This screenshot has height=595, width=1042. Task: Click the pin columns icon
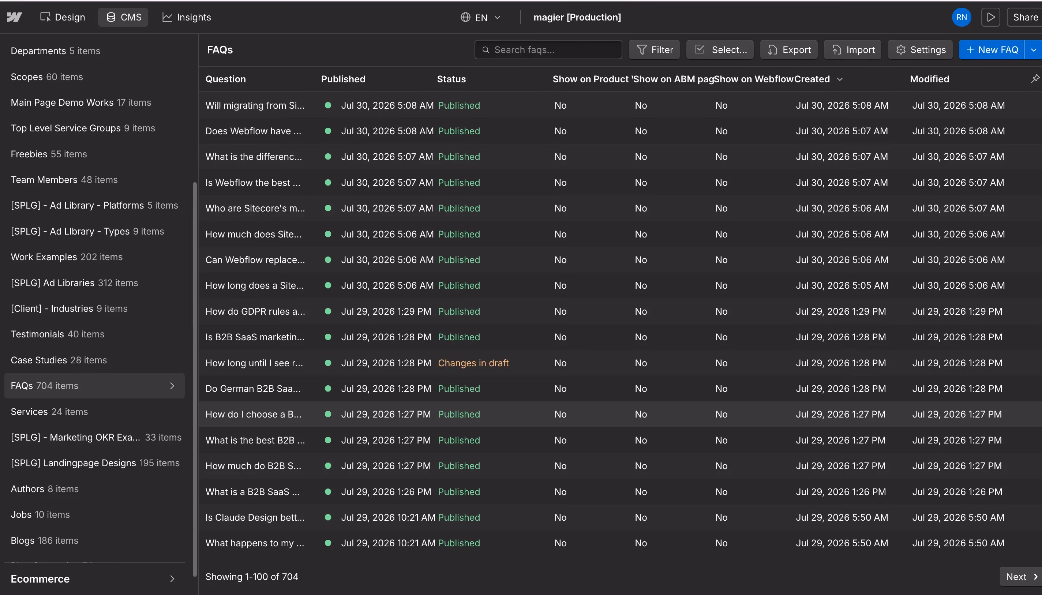[x=1035, y=78]
